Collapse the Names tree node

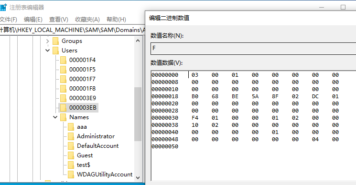tap(55, 117)
